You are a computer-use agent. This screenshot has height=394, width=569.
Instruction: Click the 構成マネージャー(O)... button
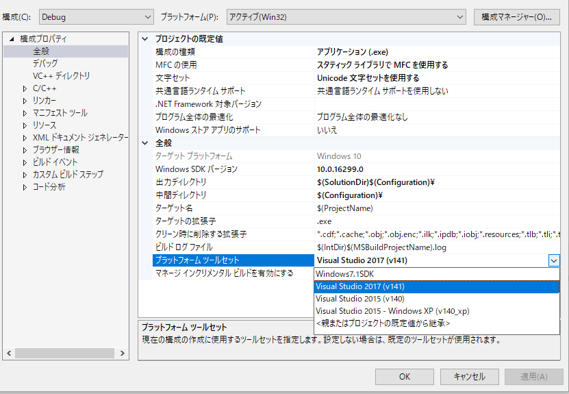[x=517, y=16]
